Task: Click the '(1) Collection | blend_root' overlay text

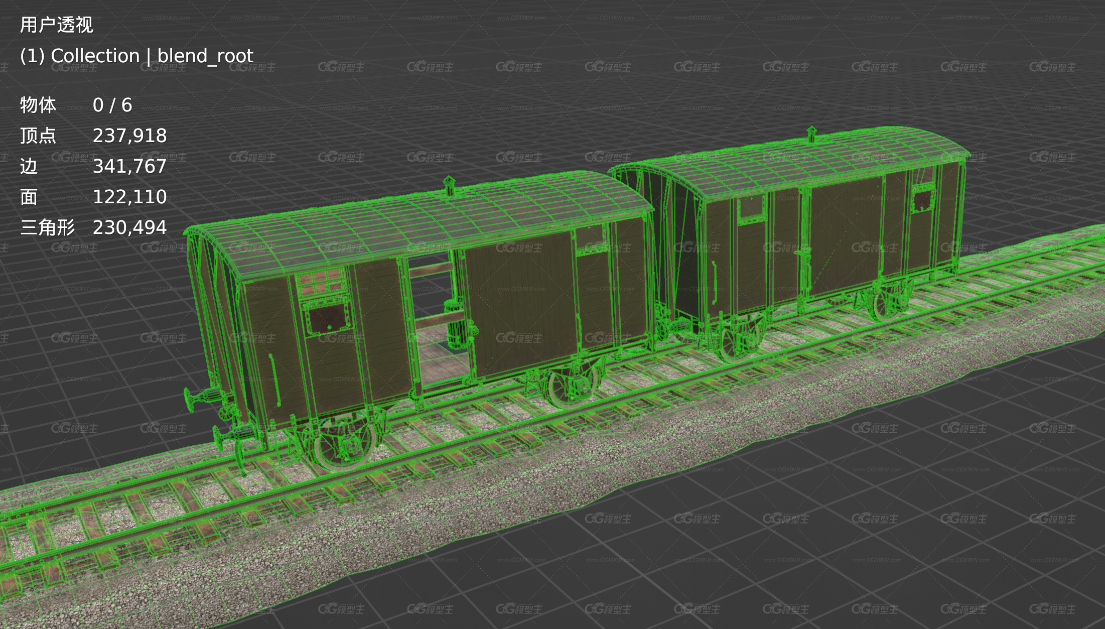Action: point(136,56)
